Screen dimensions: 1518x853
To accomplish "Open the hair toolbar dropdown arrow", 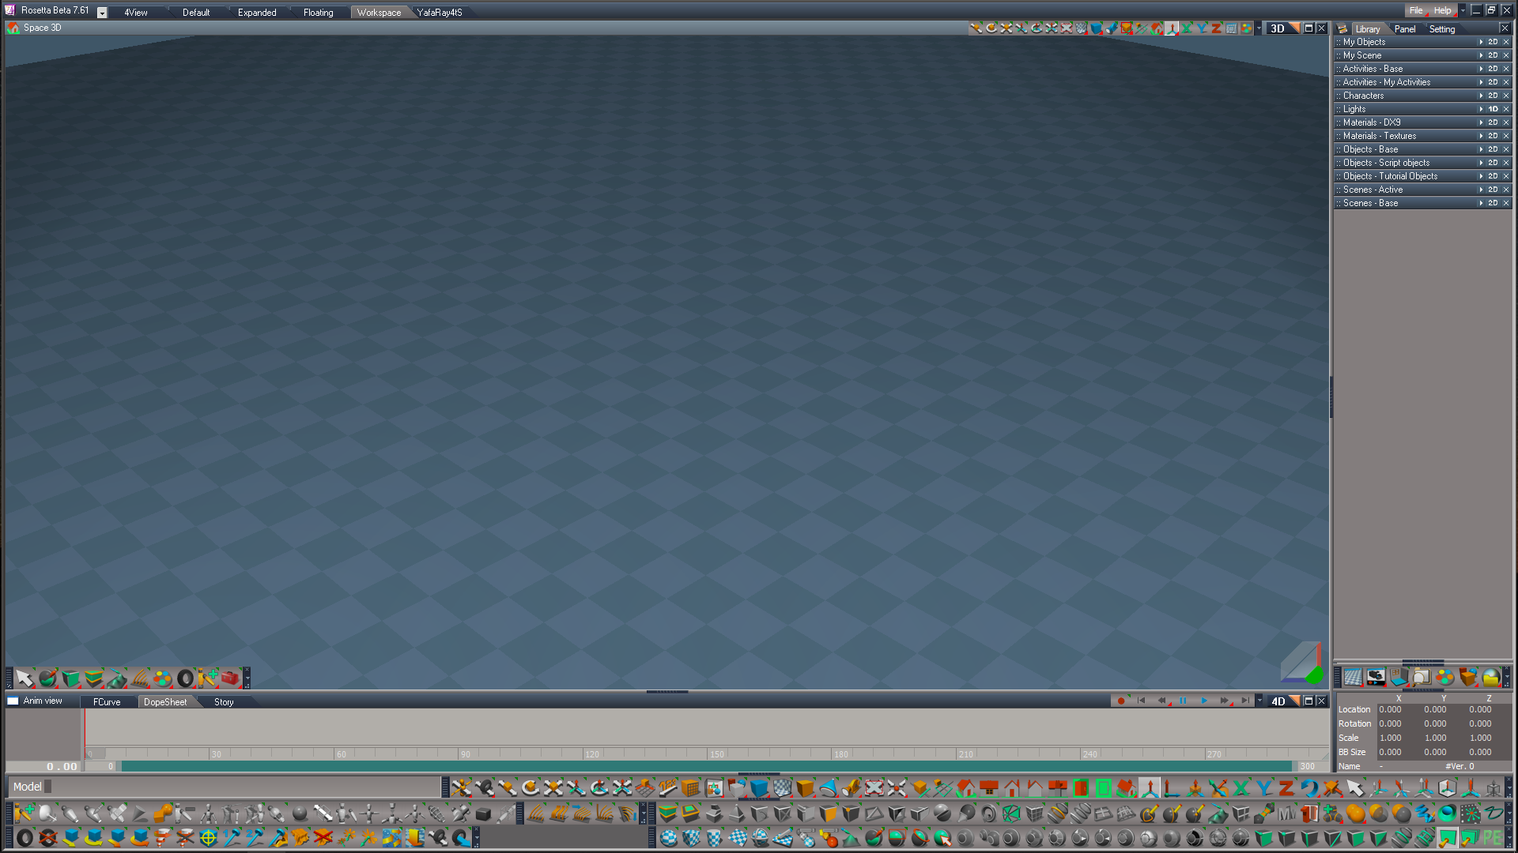I will (643, 813).
